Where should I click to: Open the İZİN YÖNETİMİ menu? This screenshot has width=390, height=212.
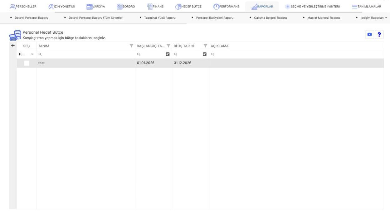pos(61,7)
